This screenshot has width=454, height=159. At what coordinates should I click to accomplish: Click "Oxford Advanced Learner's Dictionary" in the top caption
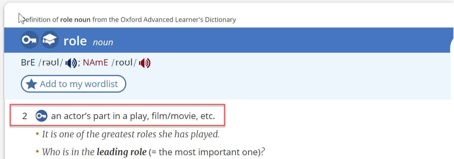pyautogui.click(x=178, y=20)
